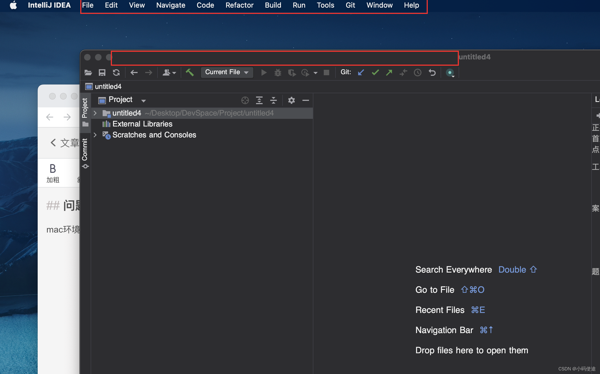
Task: Click the Collapse All icon in Project panel
Action: coord(274,100)
